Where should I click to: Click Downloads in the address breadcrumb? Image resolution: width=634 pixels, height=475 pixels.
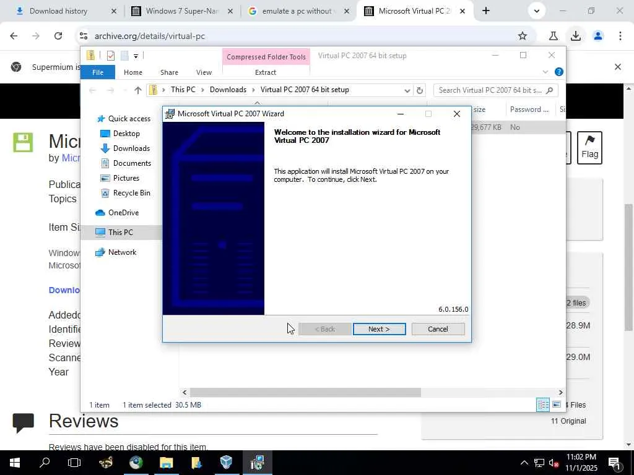click(228, 90)
